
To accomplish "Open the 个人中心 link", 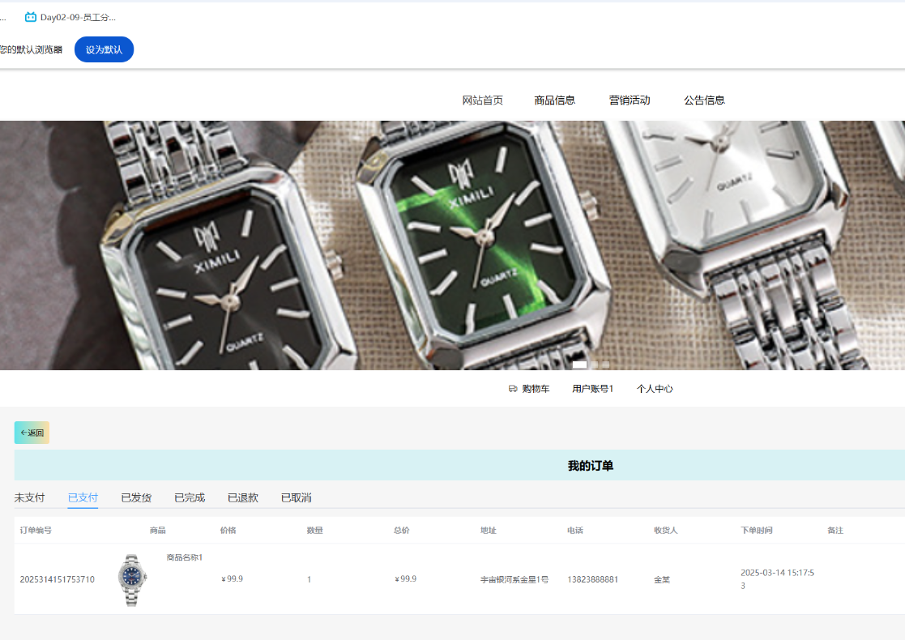I will 655,389.
